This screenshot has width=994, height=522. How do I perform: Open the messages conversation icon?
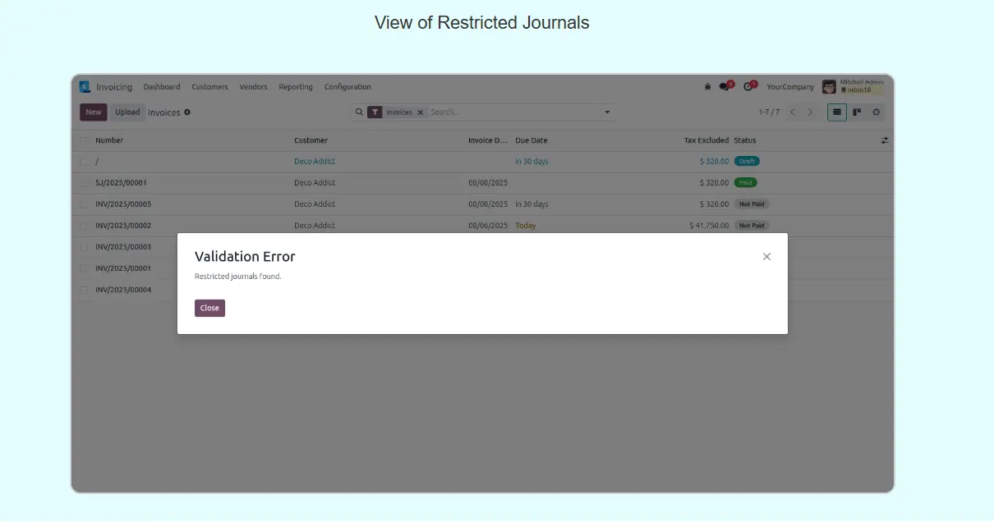pos(725,87)
